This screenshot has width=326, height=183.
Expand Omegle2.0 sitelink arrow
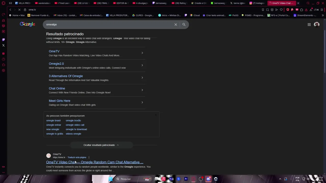coord(142,65)
